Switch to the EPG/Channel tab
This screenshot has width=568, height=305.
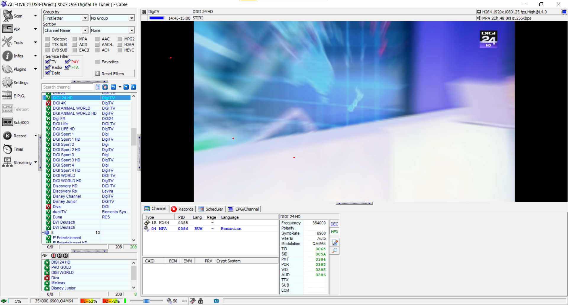click(243, 209)
